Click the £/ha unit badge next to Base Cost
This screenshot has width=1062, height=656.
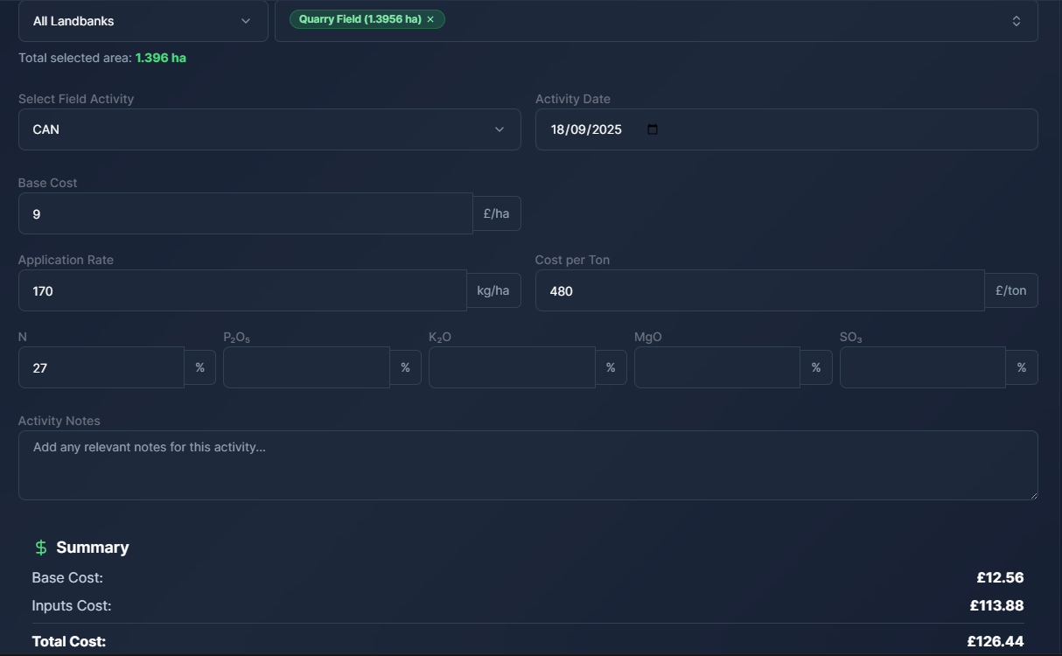point(497,213)
